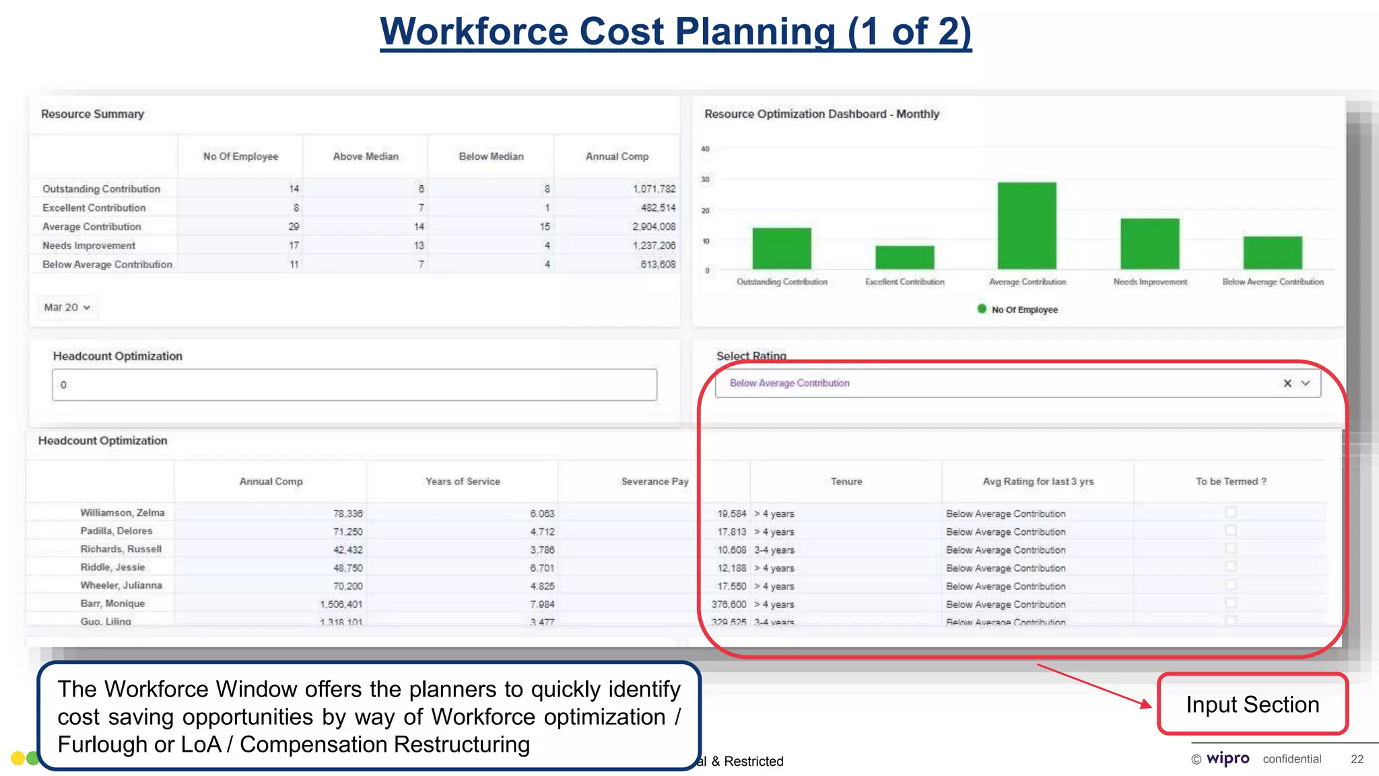Open the Mar 20 month dropdown
Viewport: 1379px width, 776px height.
tap(67, 307)
